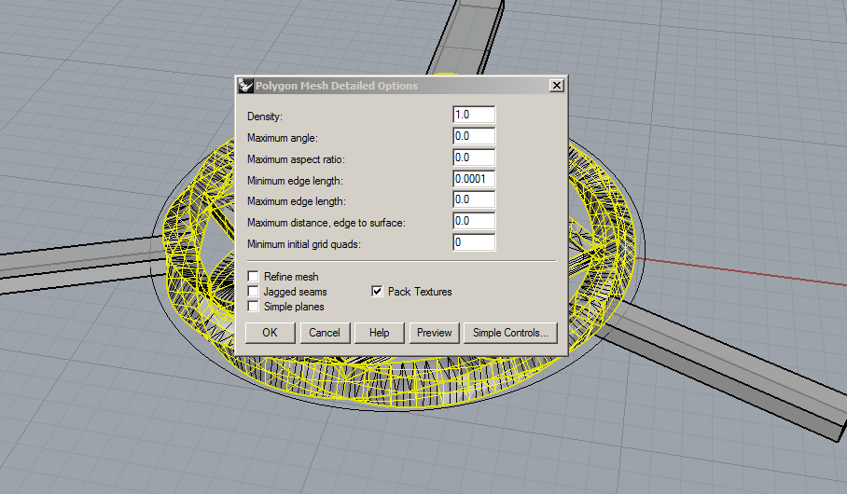This screenshot has height=494, width=847.
Task: Switch to Simple Controls
Action: tap(511, 333)
